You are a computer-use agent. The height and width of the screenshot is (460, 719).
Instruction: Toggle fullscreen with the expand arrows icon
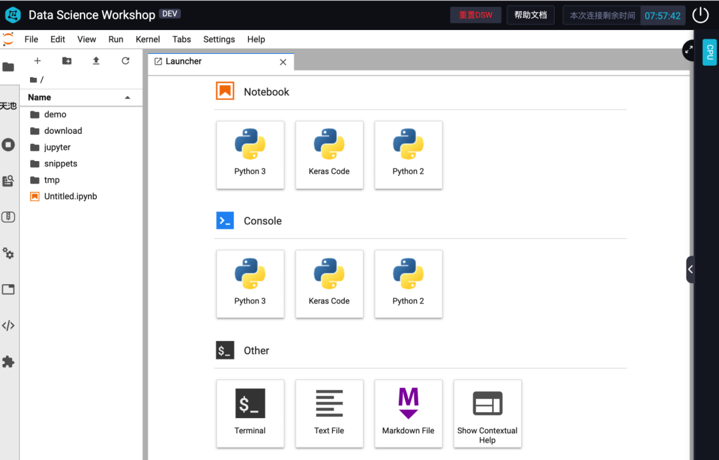coord(689,50)
